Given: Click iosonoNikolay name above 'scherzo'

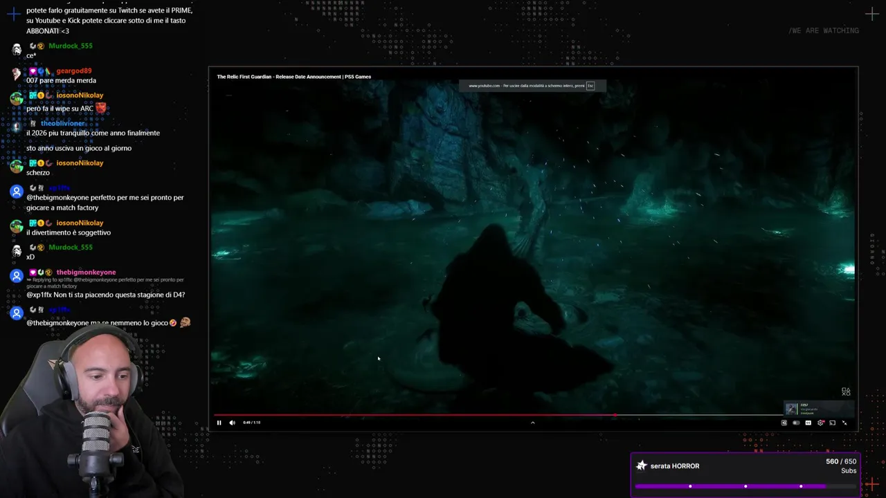Looking at the screenshot, I should [x=80, y=163].
